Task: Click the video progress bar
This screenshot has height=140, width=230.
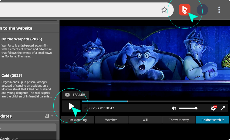Action: pos(155,101)
